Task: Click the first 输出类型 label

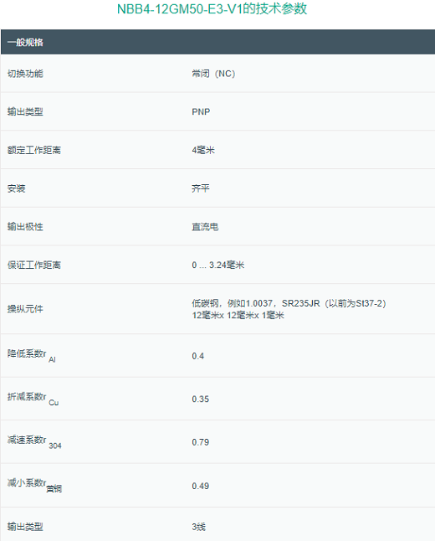Action: (x=25, y=111)
